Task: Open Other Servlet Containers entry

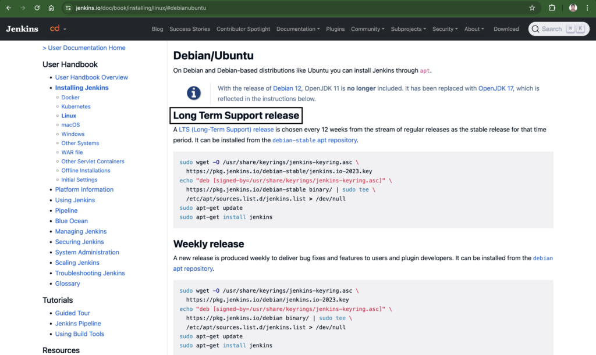Action: [x=93, y=161]
